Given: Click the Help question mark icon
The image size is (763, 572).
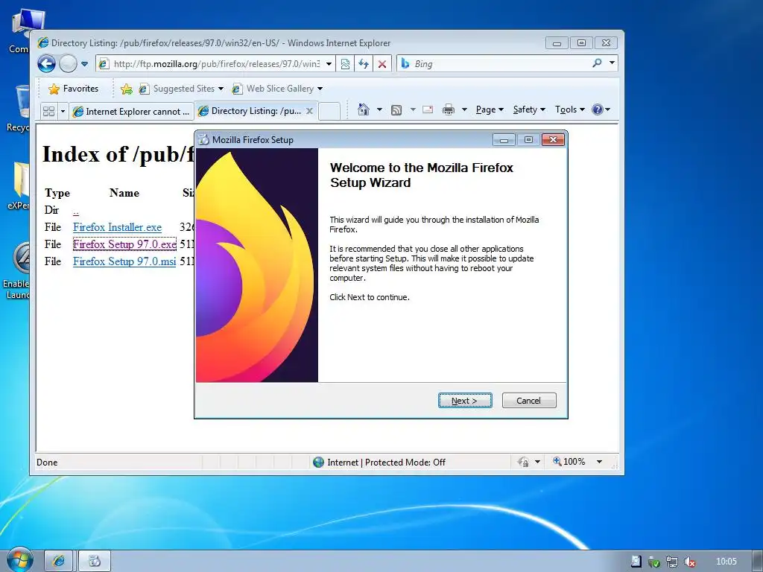Looking at the screenshot, I should coord(598,109).
